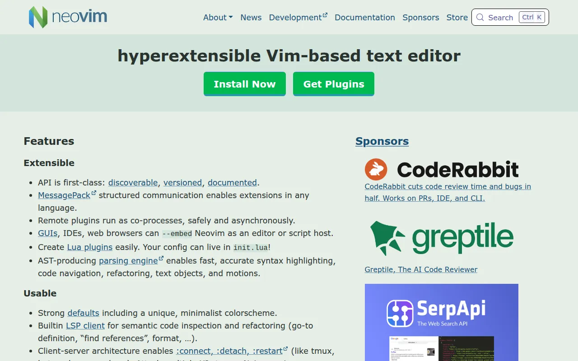Viewport: 578px width, 361px height.
Task: Open the LSP client link
Action: [85, 326]
